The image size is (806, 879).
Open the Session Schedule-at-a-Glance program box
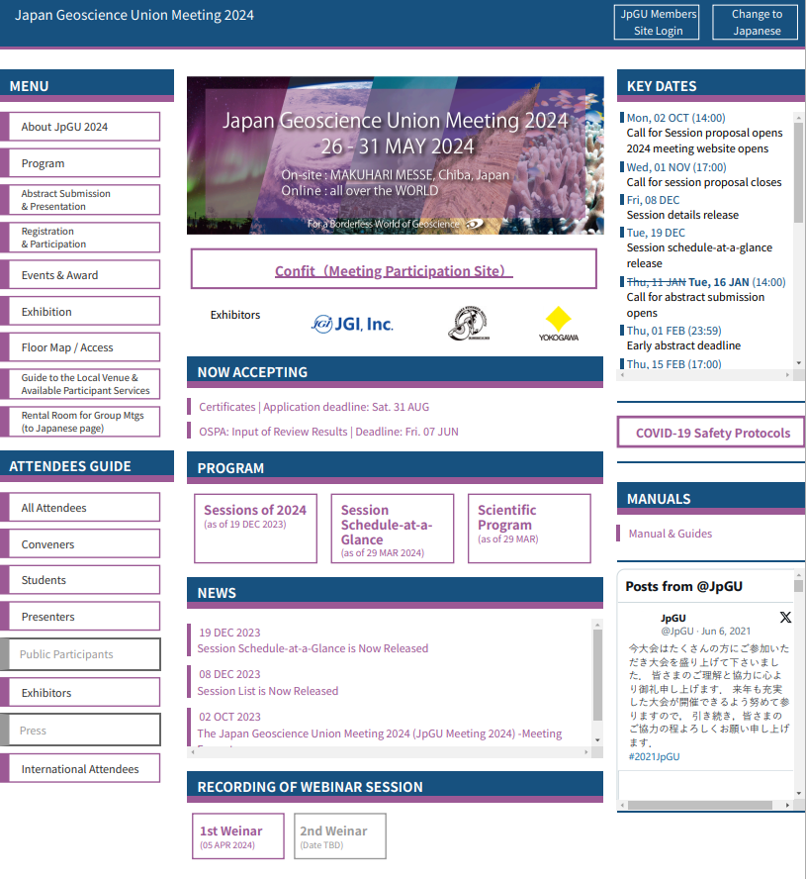coord(392,529)
